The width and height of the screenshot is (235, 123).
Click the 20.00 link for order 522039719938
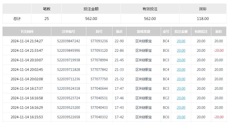point(181,60)
